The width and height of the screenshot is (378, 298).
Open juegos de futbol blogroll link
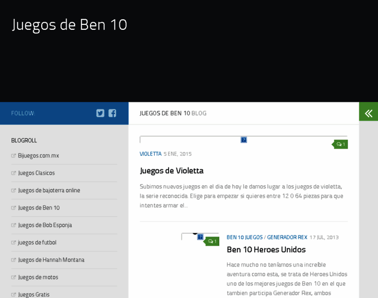pos(37,242)
